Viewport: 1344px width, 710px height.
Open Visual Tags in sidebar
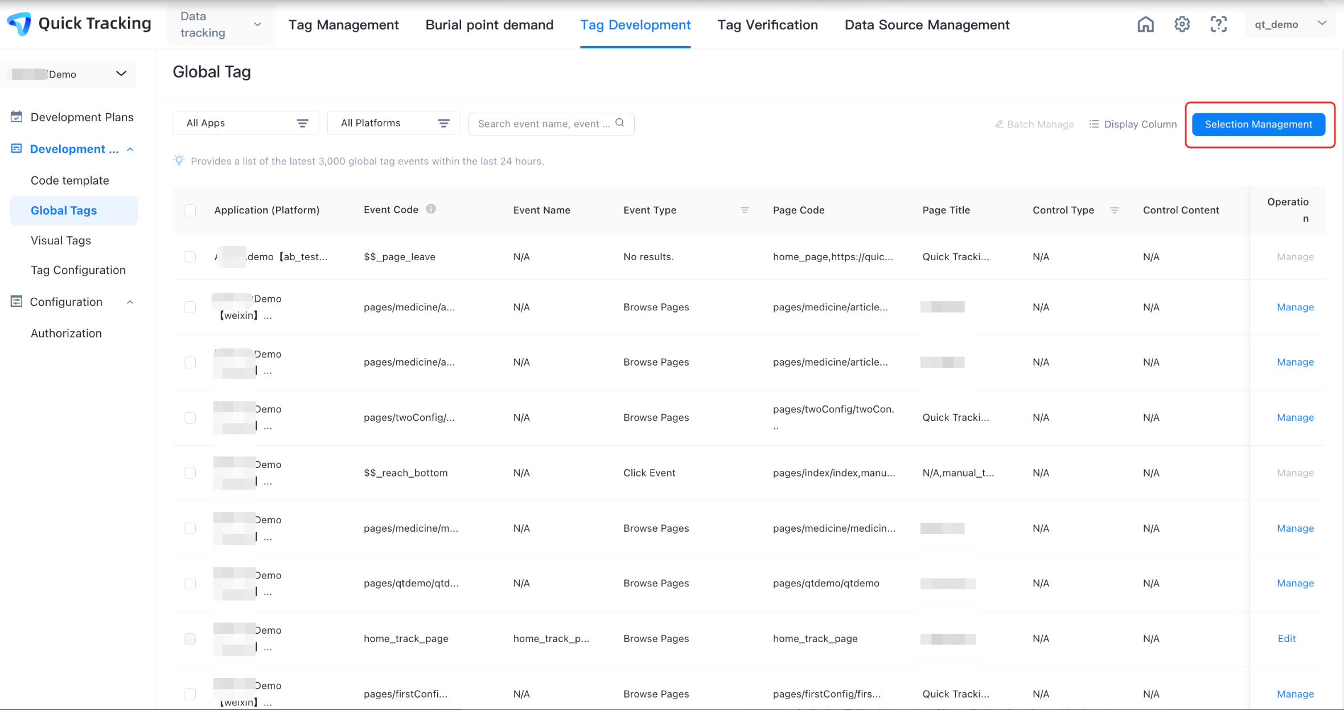coord(61,240)
